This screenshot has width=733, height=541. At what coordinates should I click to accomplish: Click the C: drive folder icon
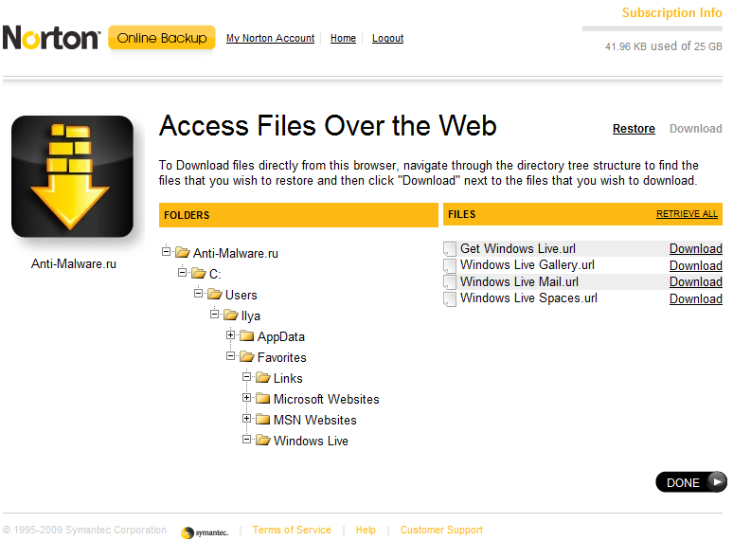point(199,274)
